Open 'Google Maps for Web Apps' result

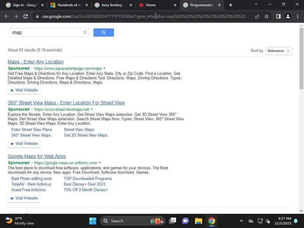[37, 156]
